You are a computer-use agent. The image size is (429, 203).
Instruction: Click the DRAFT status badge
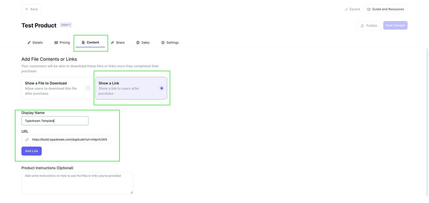66,25
